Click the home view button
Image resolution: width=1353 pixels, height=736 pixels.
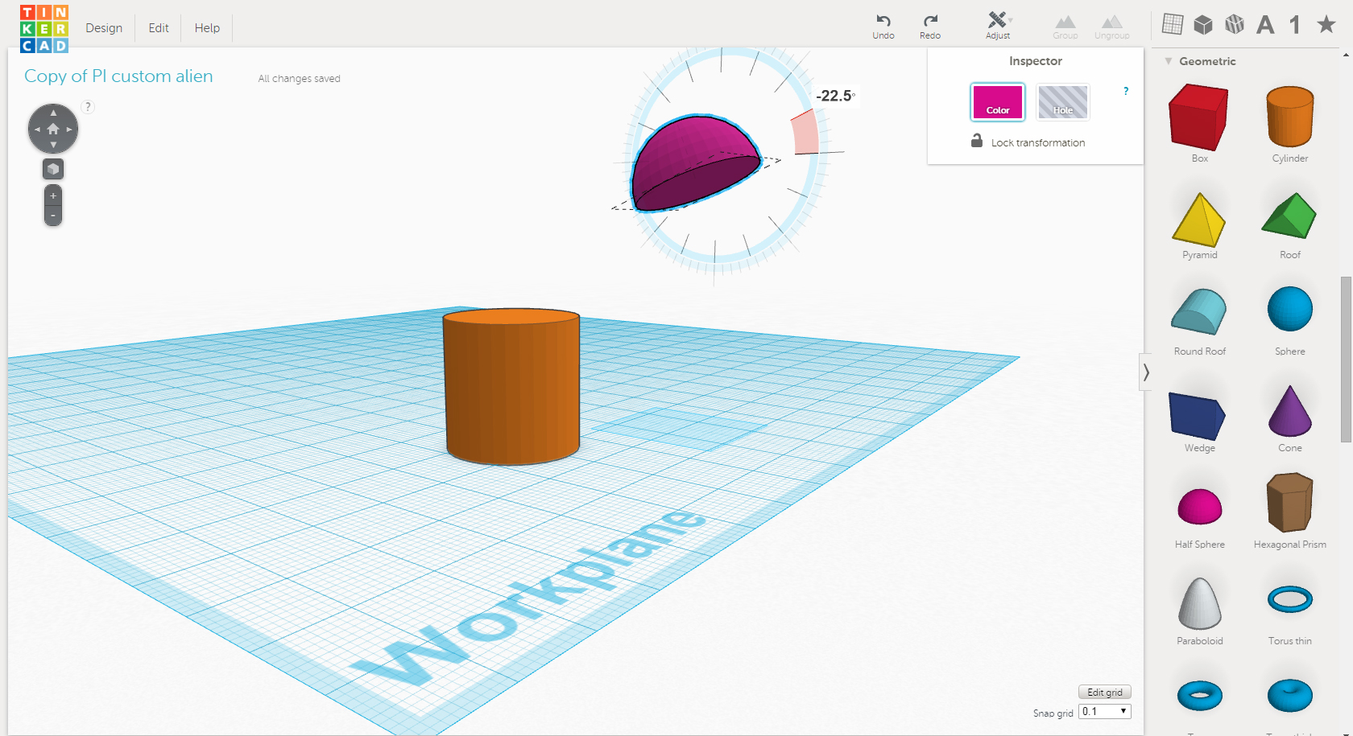[x=53, y=129]
